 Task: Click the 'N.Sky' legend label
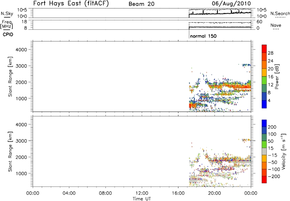7,13
